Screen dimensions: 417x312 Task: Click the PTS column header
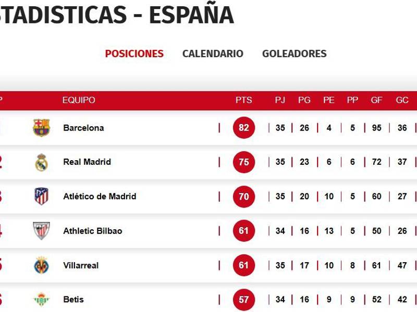click(243, 100)
